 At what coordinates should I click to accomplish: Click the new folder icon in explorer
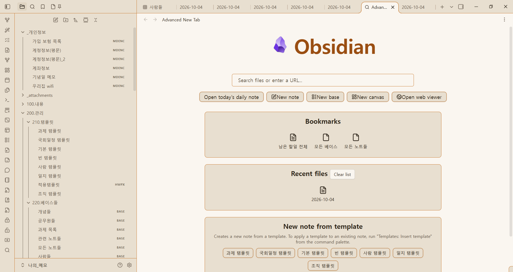[66, 20]
